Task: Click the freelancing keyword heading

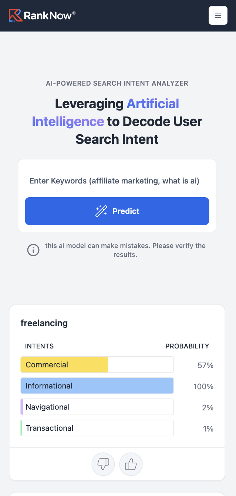Action: tap(44, 323)
